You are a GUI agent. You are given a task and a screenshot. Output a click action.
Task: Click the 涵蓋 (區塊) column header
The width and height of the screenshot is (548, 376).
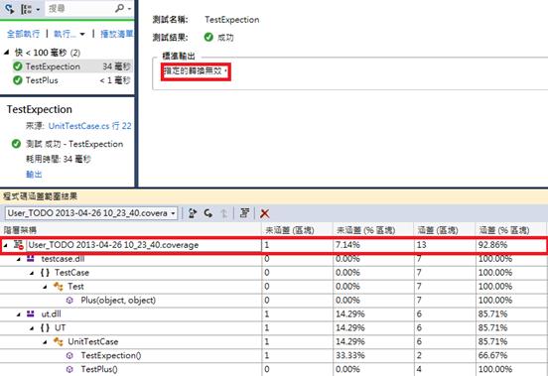click(x=445, y=230)
